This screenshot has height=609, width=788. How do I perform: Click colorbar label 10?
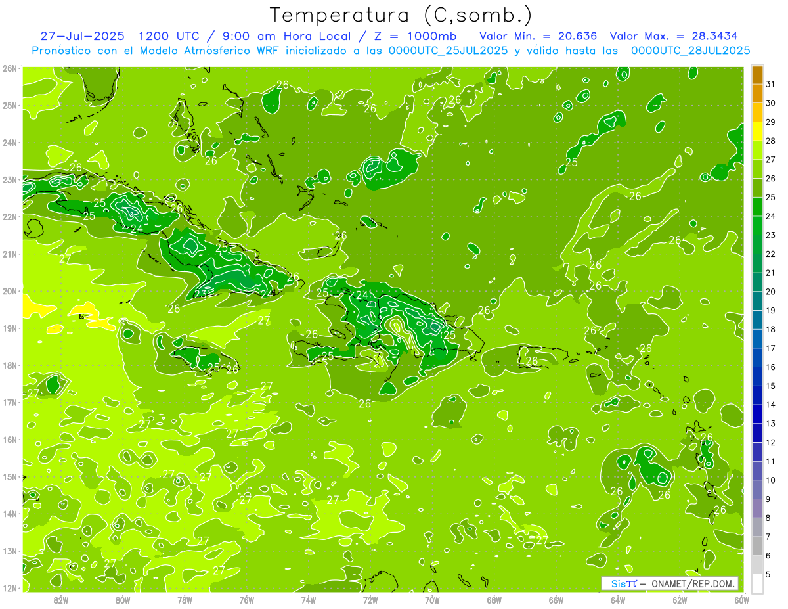(x=771, y=480)
